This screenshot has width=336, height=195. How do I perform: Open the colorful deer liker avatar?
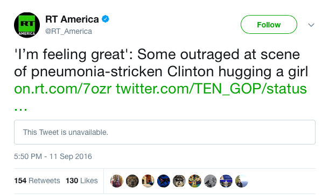tap(195, 181)
